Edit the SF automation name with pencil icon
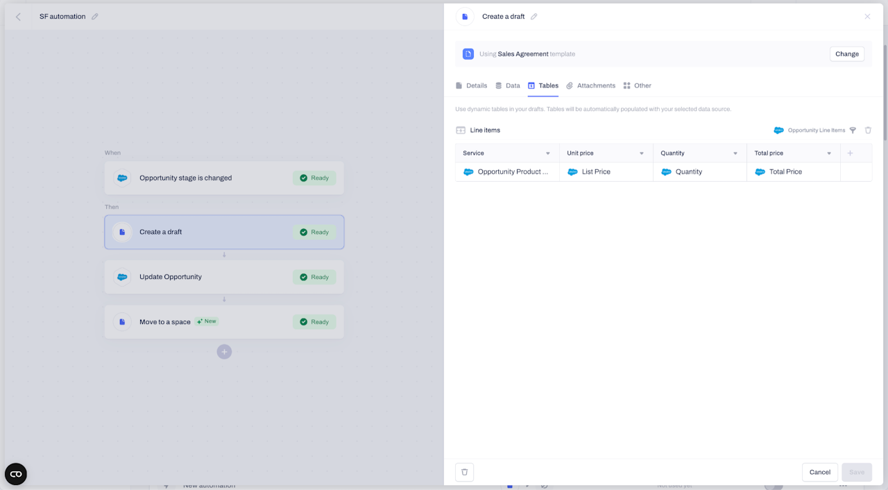Viewport: 888px width, 490px height. (x=95, y=17)
